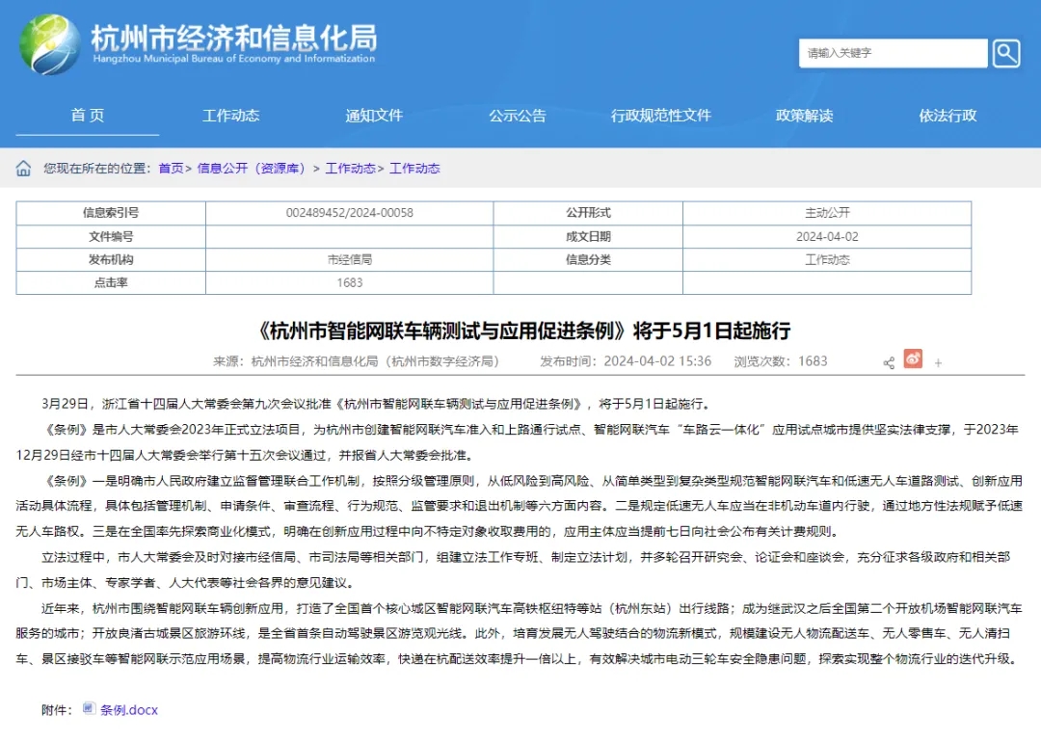Click the 浏览次数：1683 text
1041x742 pixels.
(x=781, y=361)
